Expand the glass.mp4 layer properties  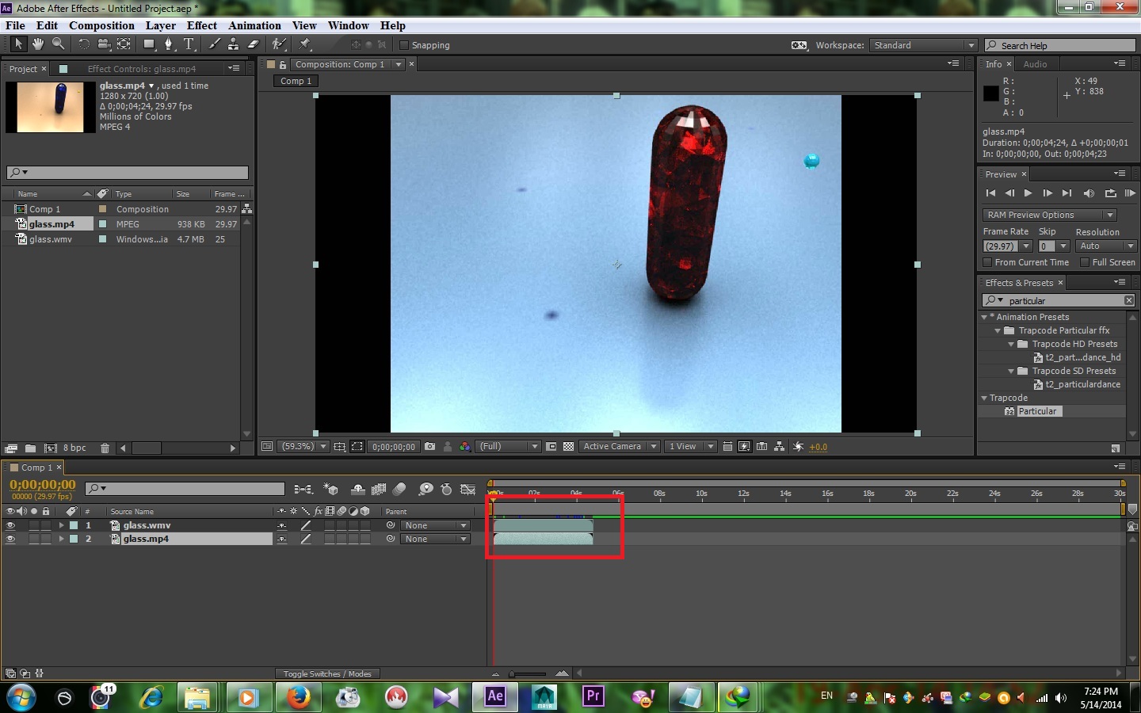(61, 539)
